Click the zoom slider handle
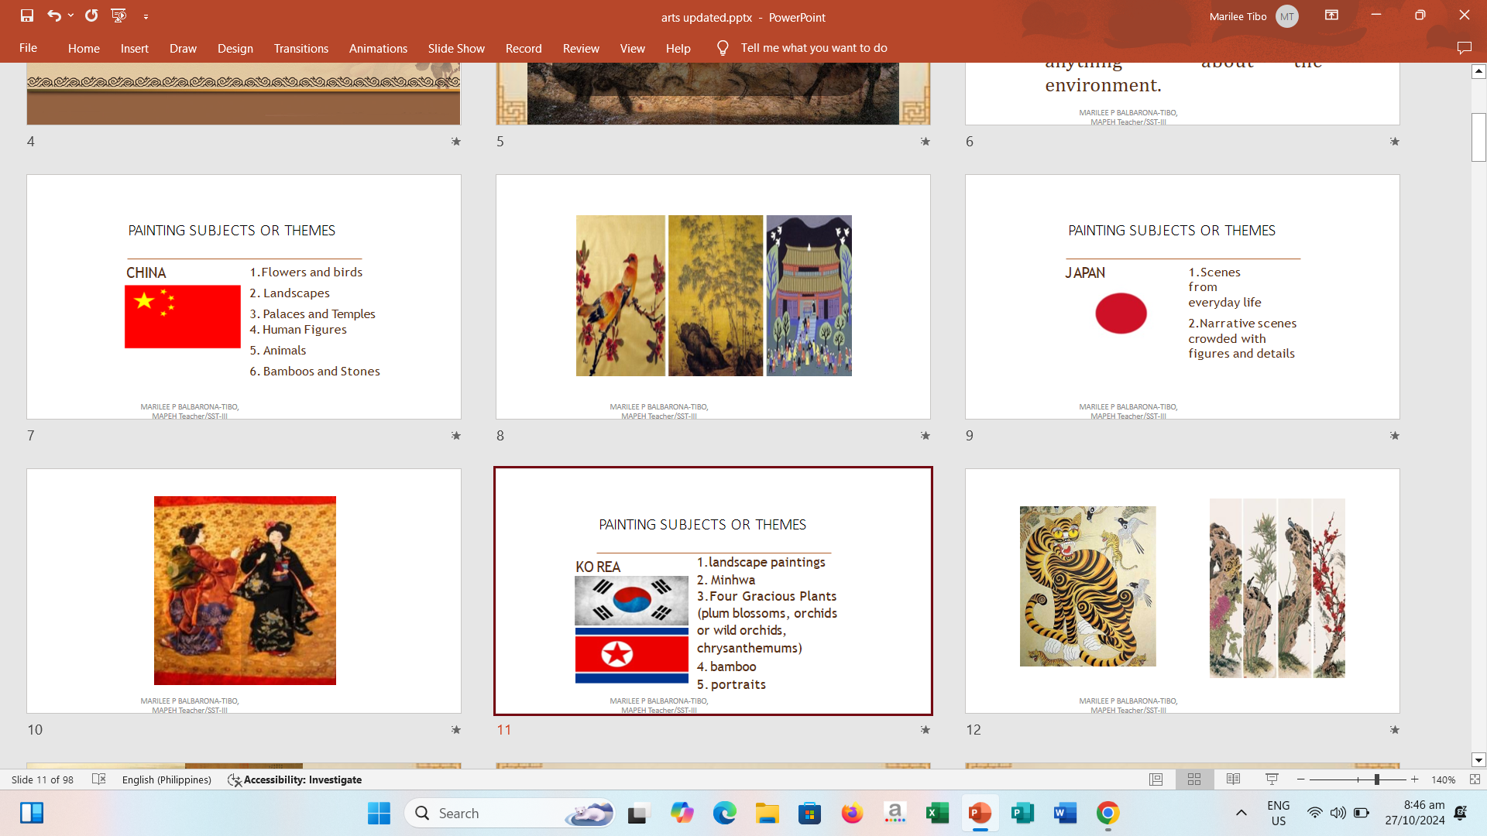 1377,779
